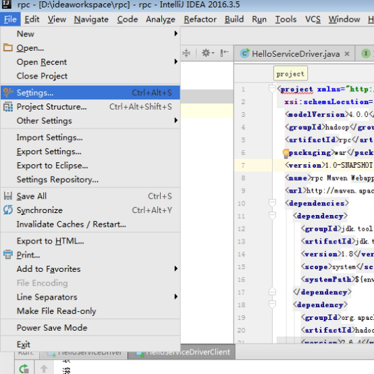Click the up arrow in Run panel
The height and width of the screenshot is (374, 374).
click(x=44, y=369)
